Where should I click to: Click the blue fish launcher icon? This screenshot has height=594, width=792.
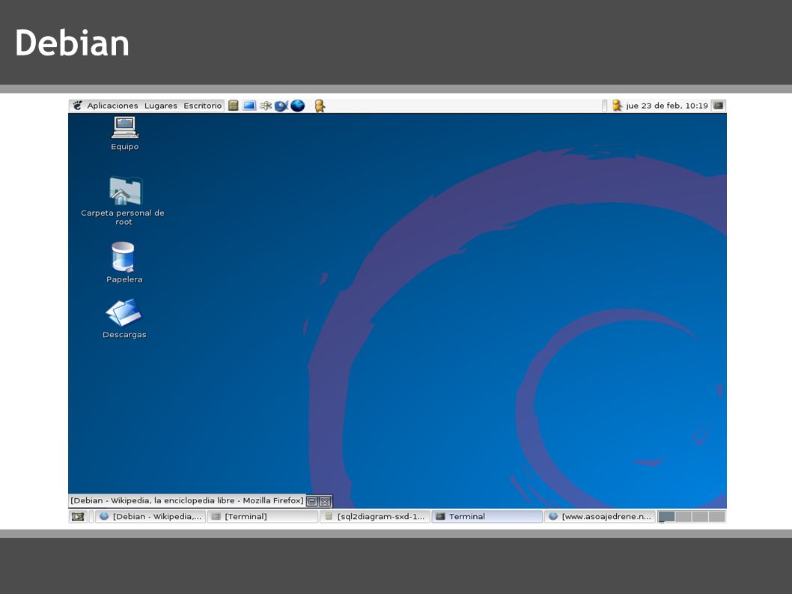pos(281,106)
